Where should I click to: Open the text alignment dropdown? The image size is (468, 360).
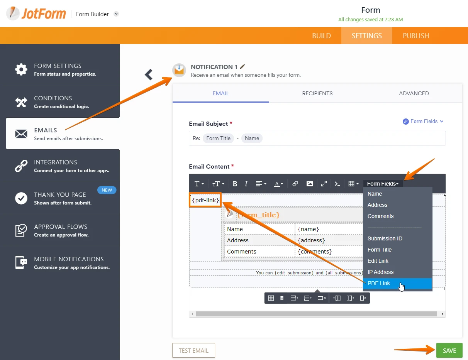coord(261,184)
